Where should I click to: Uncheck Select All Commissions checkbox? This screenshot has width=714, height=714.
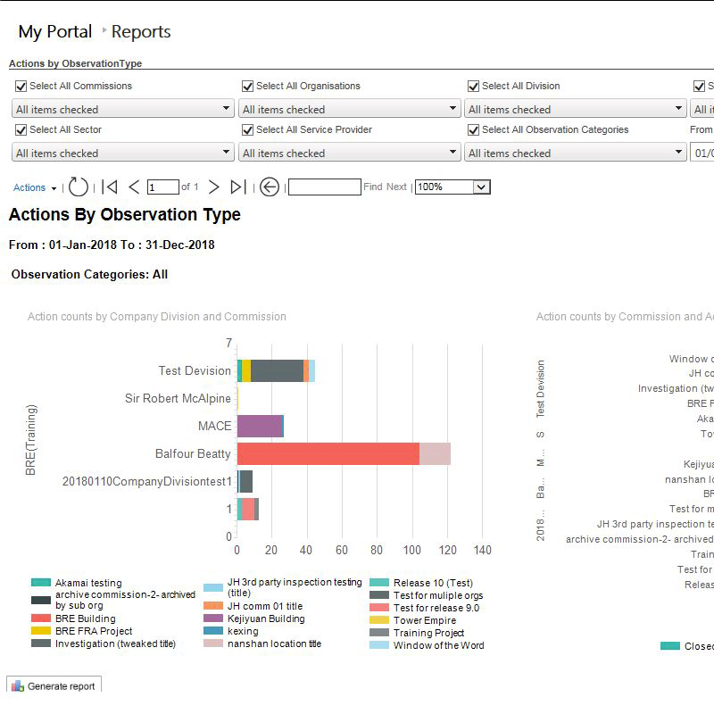21,87
